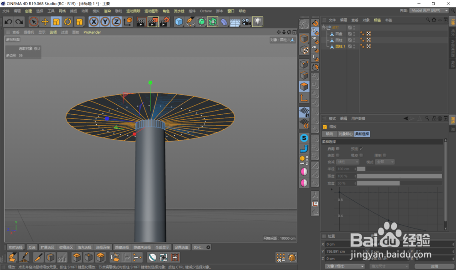
Task: Switch to Polygons mode in the left sidebar
Action: [x=304, y=86]
